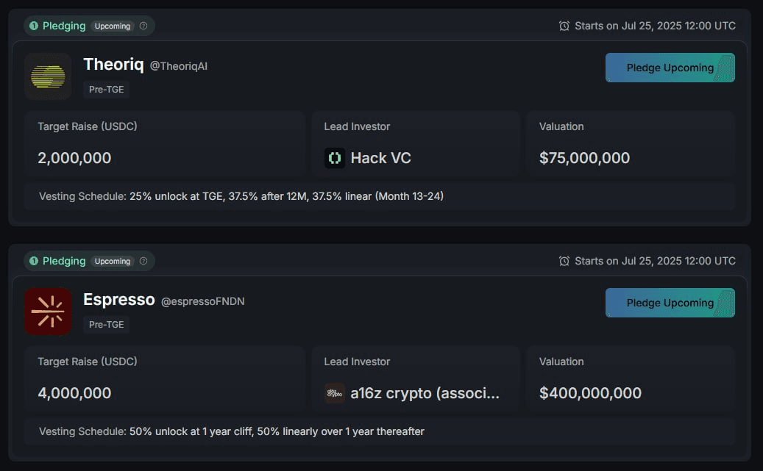Click the Pledging label above Espresso

pyautogui.click(x=64, y=261)
